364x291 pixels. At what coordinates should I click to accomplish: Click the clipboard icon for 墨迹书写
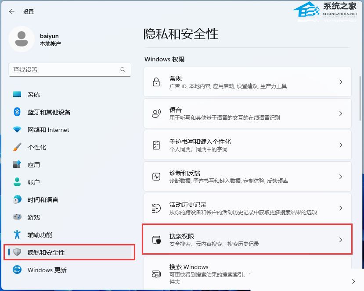156,145
